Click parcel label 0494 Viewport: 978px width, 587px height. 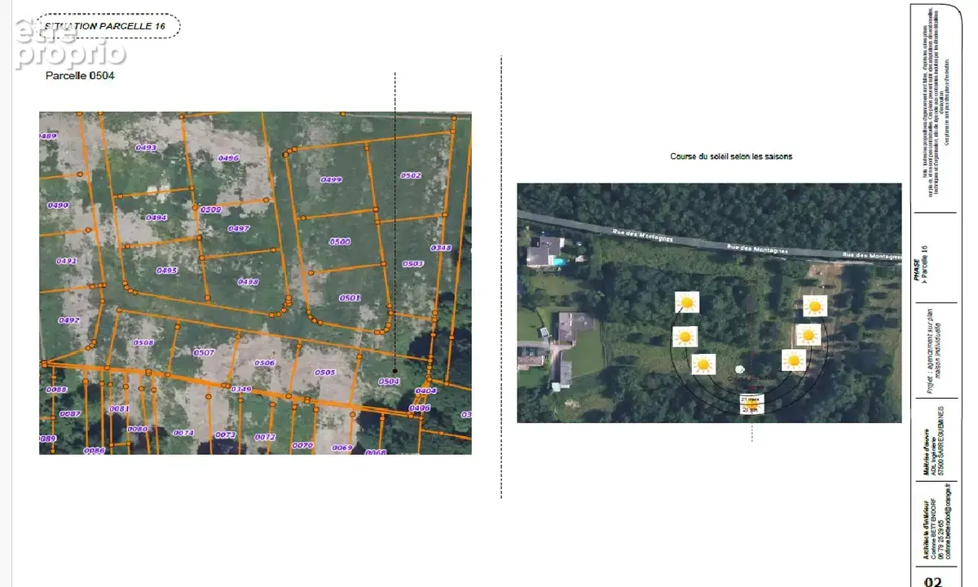(156, 218)
